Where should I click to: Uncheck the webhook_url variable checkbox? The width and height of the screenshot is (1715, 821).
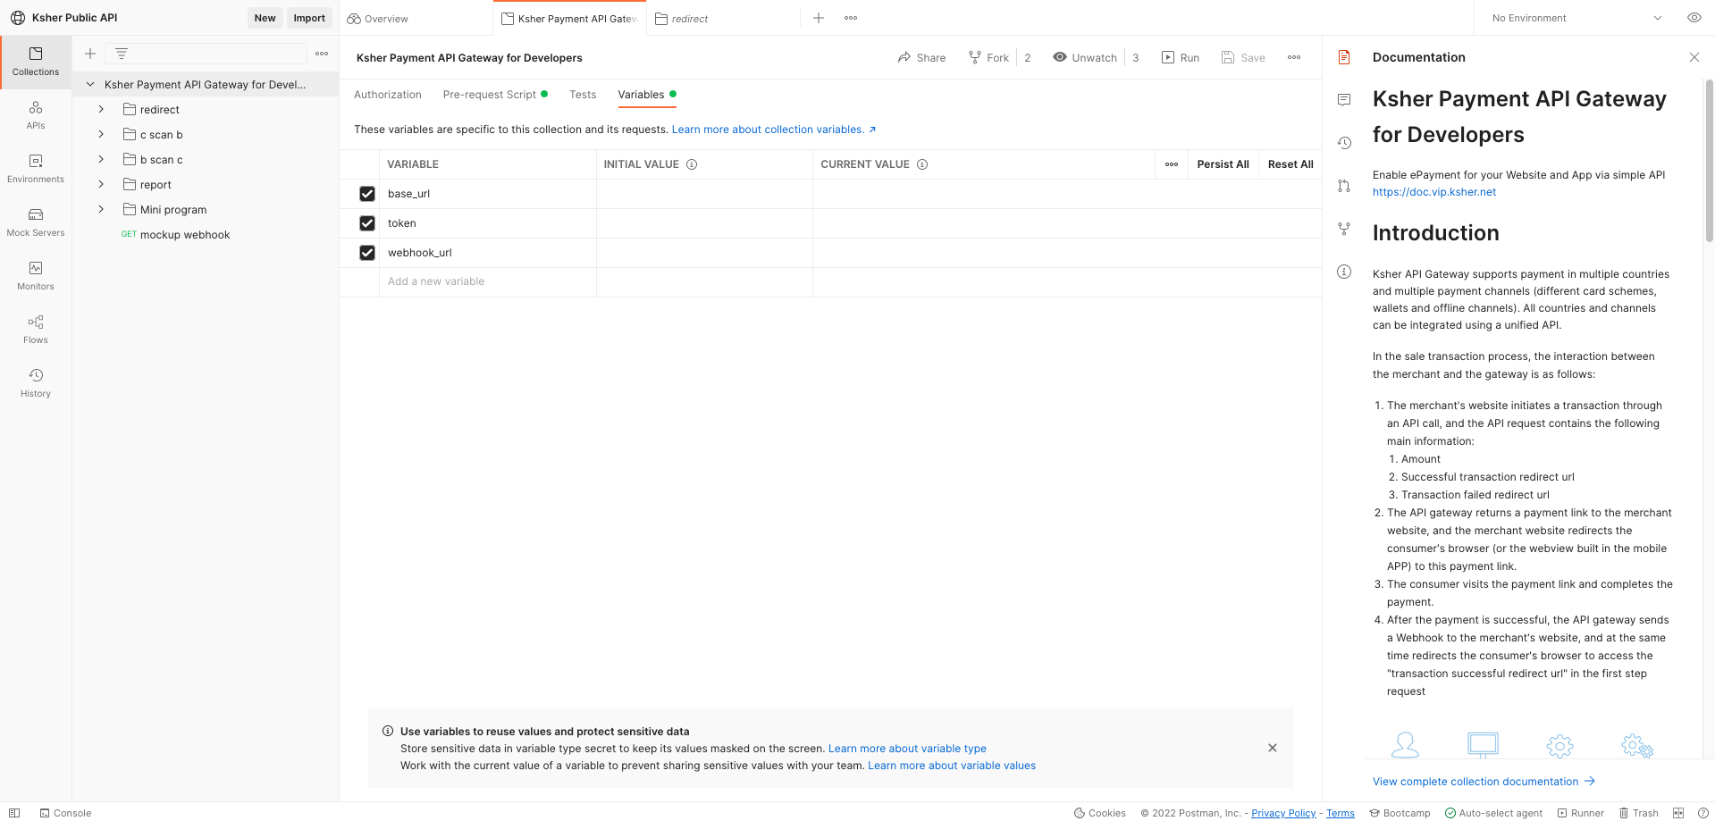[x=367, y=253]
